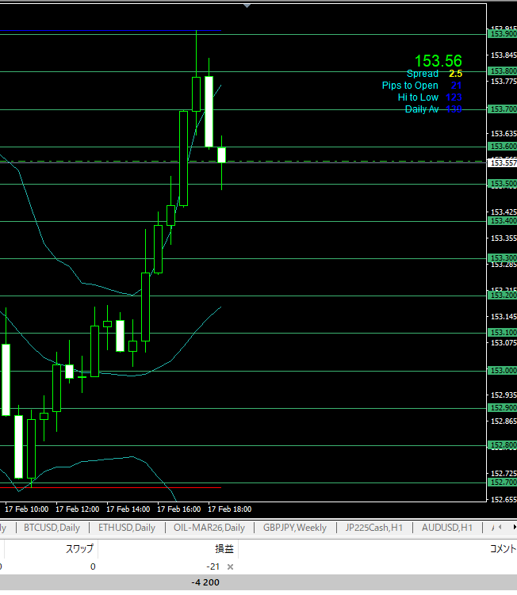Sort by the 損益 column header
Viewport: 517px width, 595px height.
point(224,548)
